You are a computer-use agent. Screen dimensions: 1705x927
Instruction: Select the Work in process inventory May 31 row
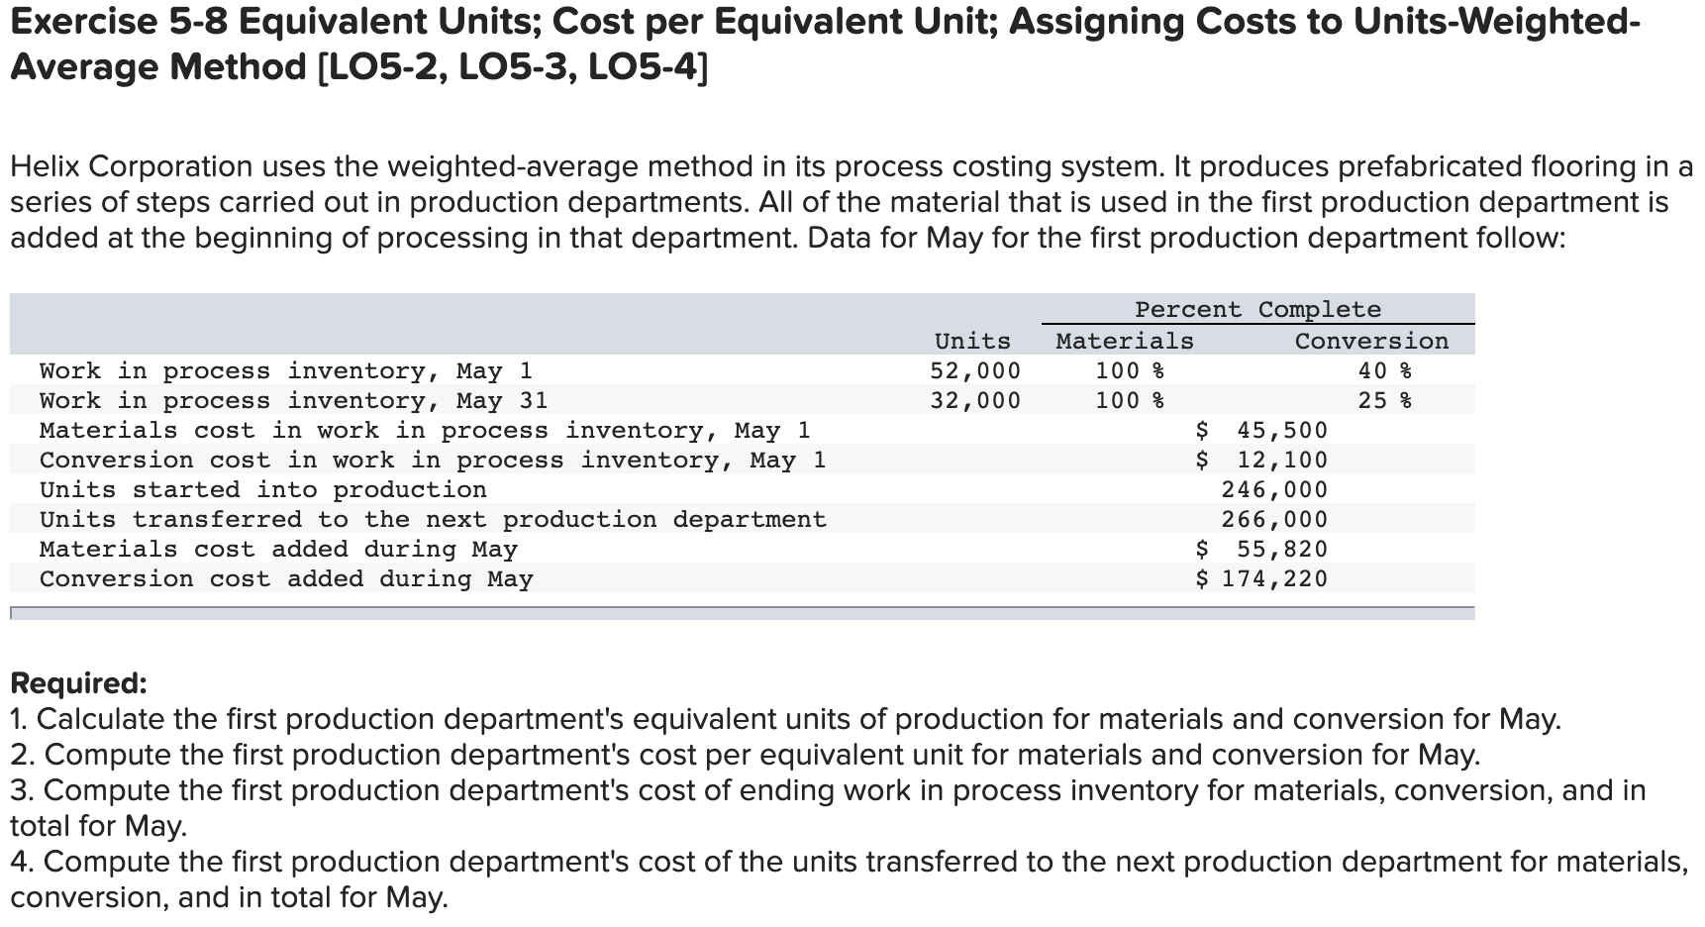click(x=291, y=400)
